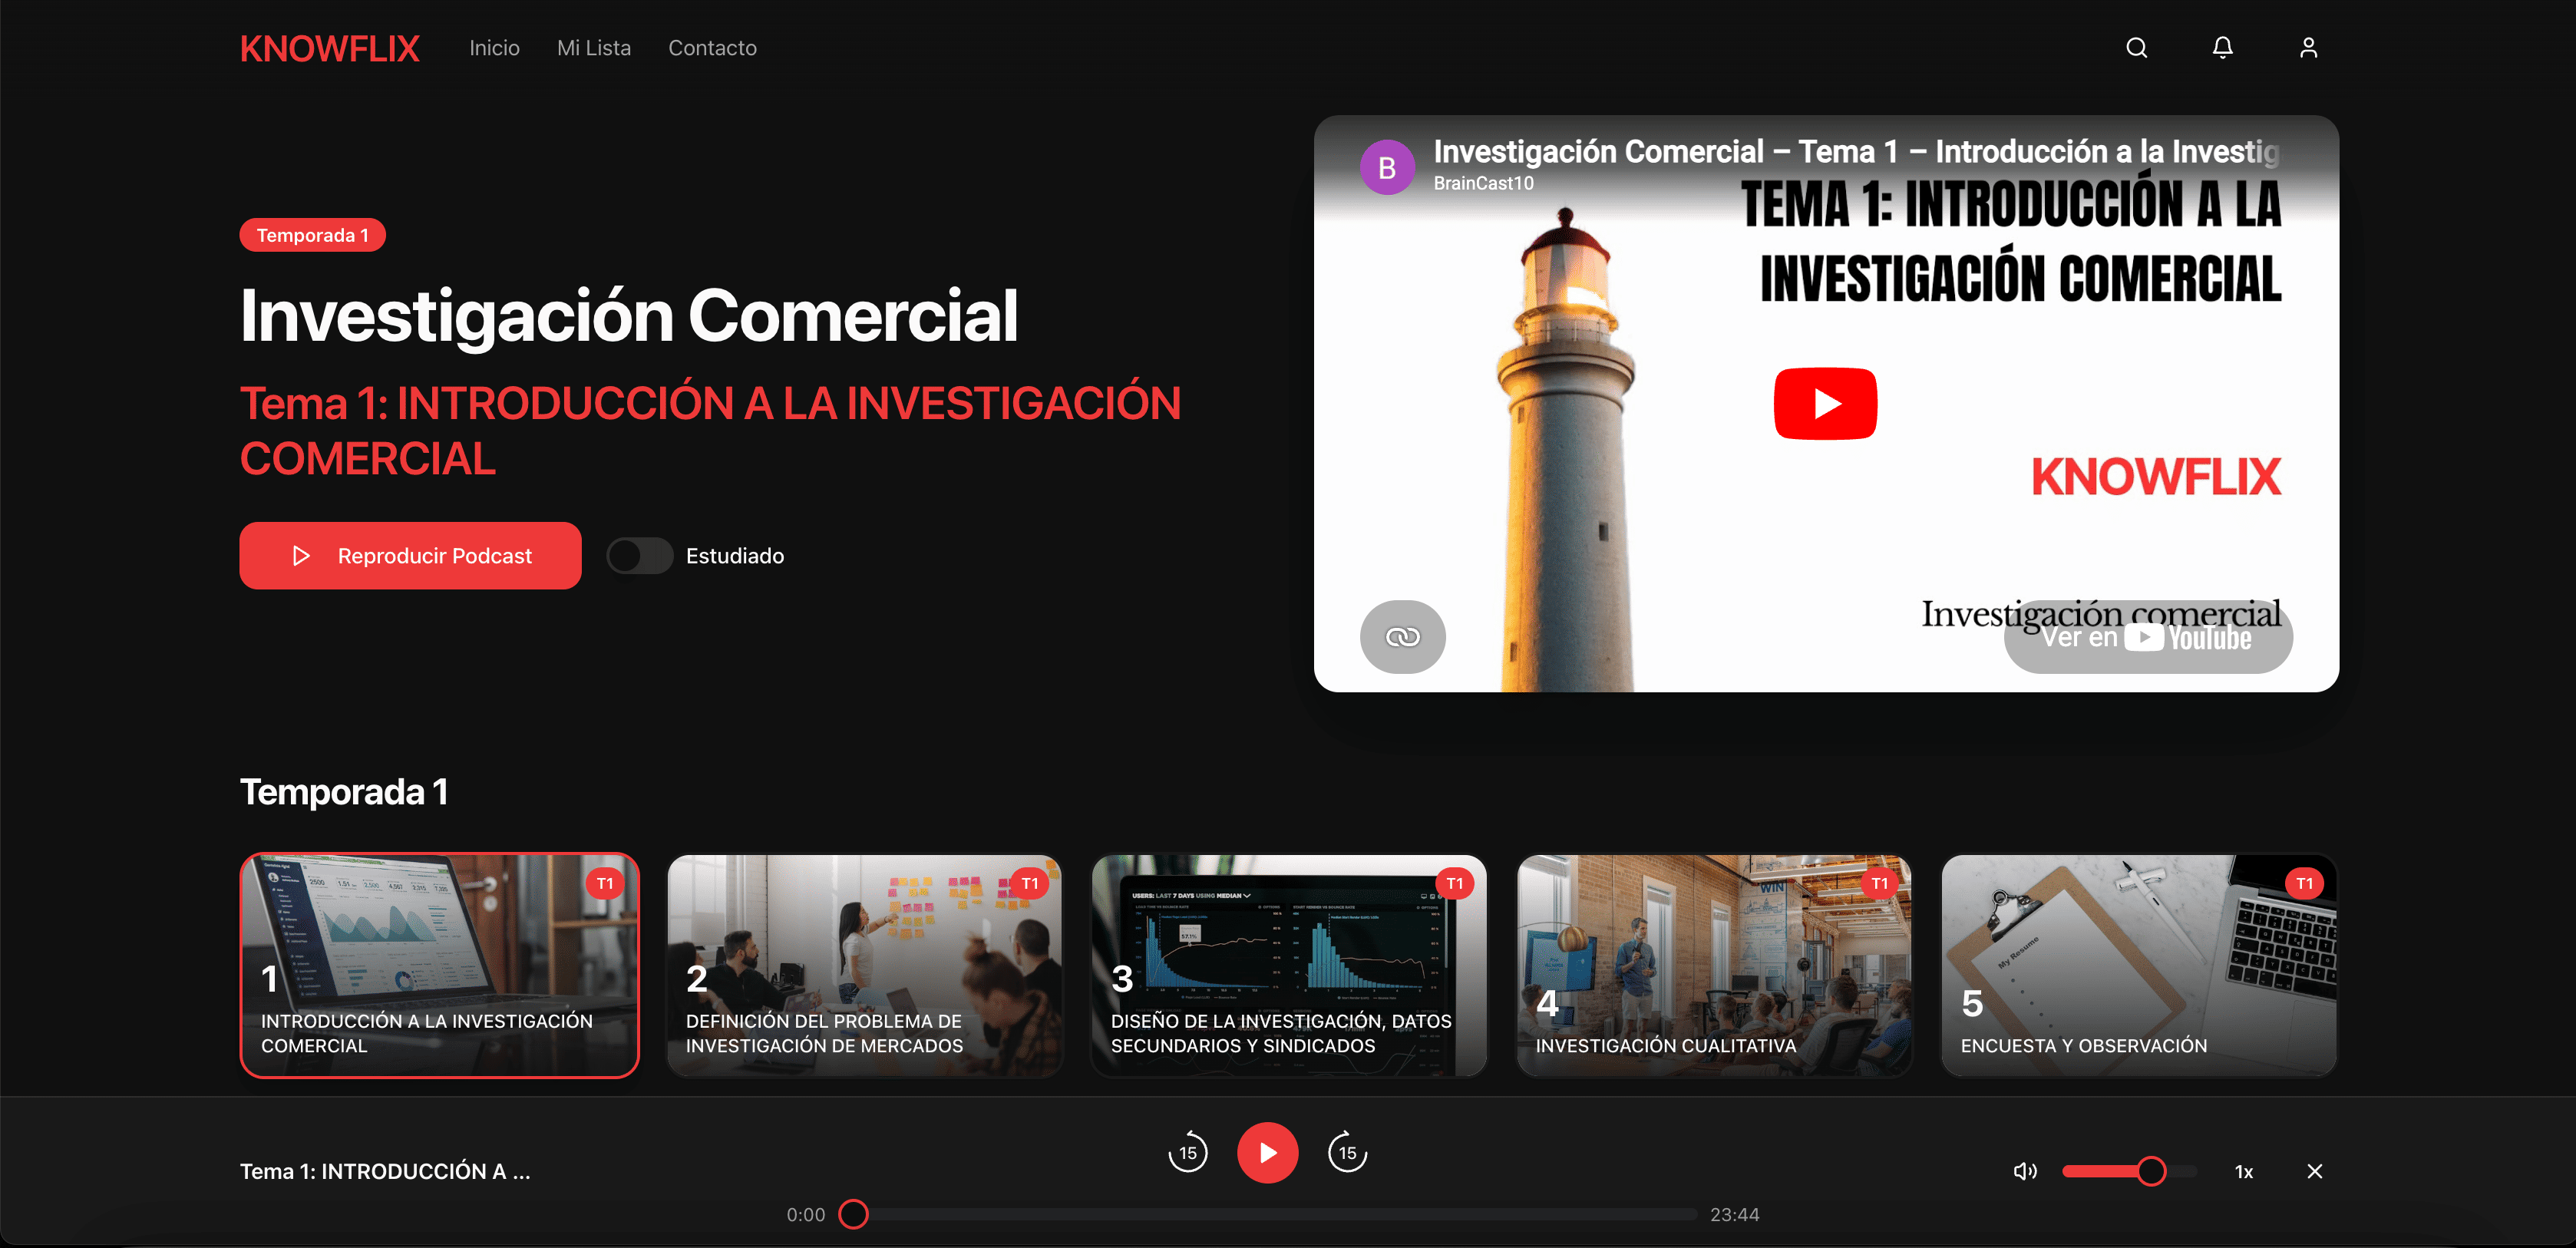Click the 23:44 duration label
Screen dimensions: 2576x1248
(x=1734, y=1214)
